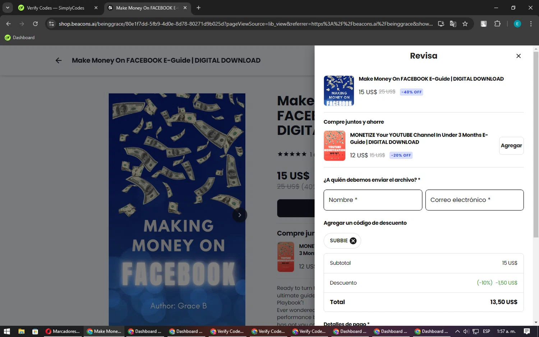
Task: Add the YouTube guide with the Agregar button
Action: [511, 146]
